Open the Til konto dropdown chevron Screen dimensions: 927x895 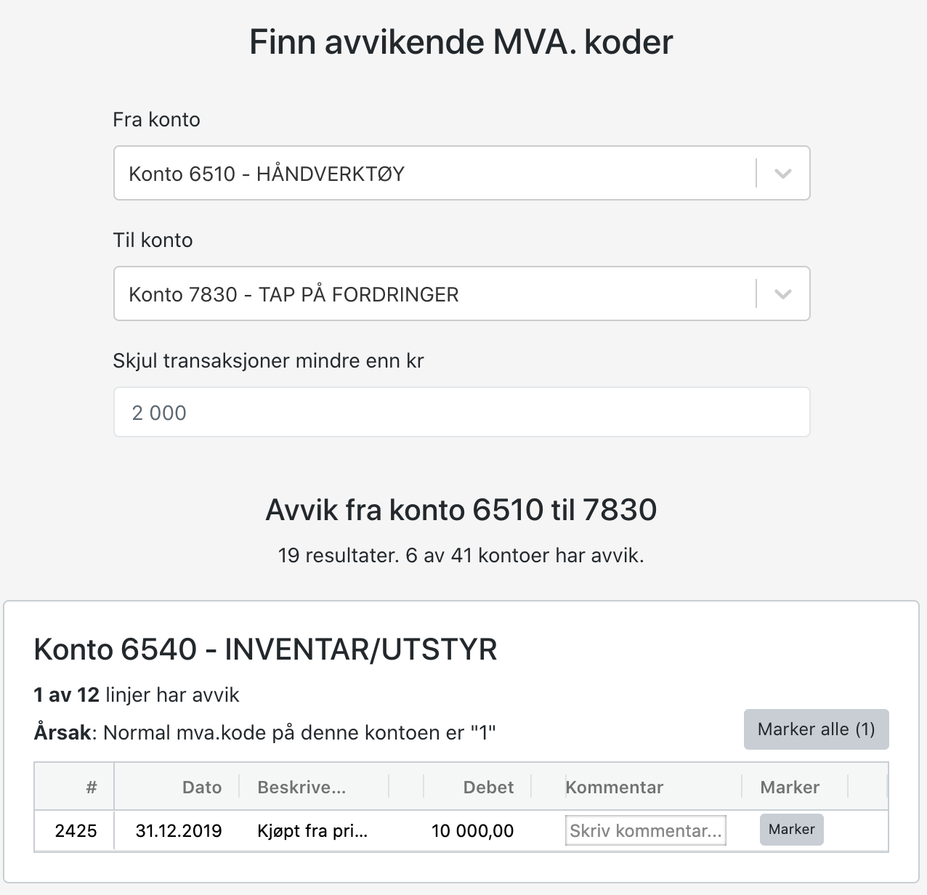click(782, 294)
